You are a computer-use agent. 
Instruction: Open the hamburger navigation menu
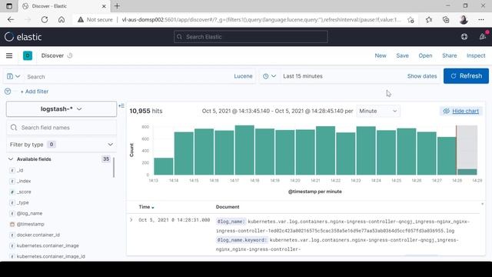click(x=9, y=55)
